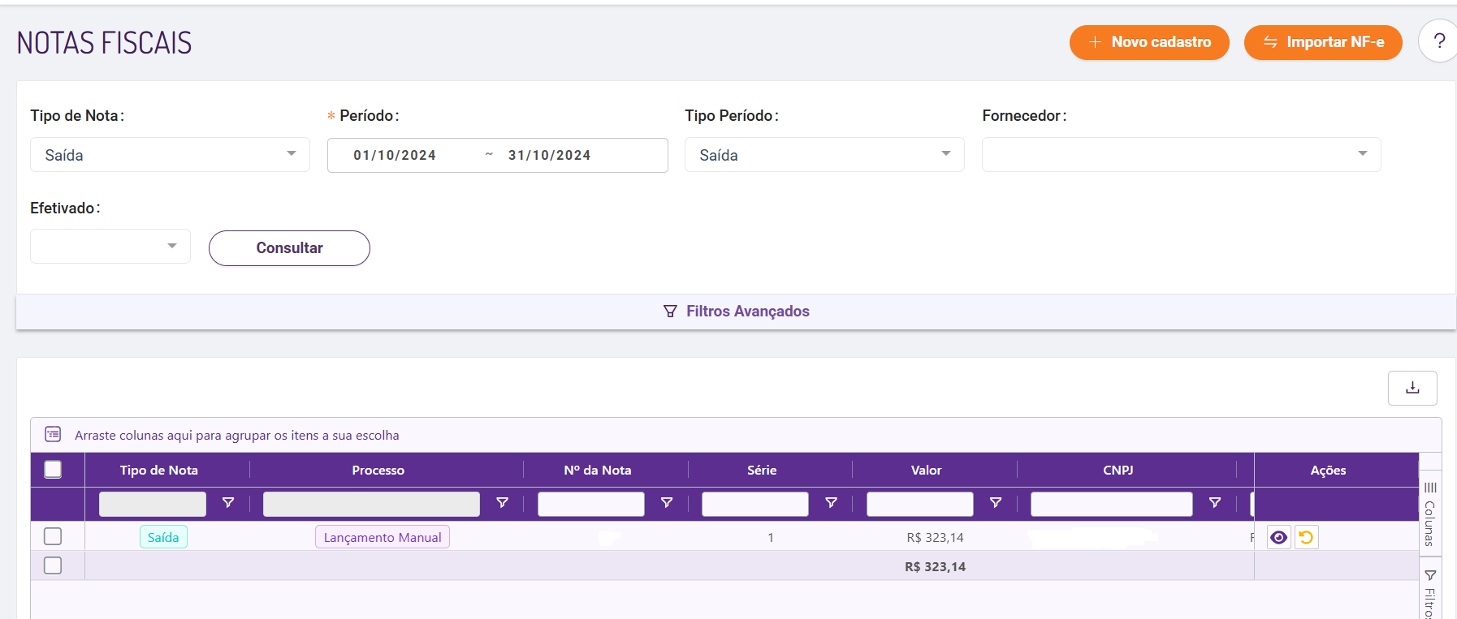1457x619 pixels.
Task: Open the Tipo de Nota dropdown
Action: click(x=170, y=155)
